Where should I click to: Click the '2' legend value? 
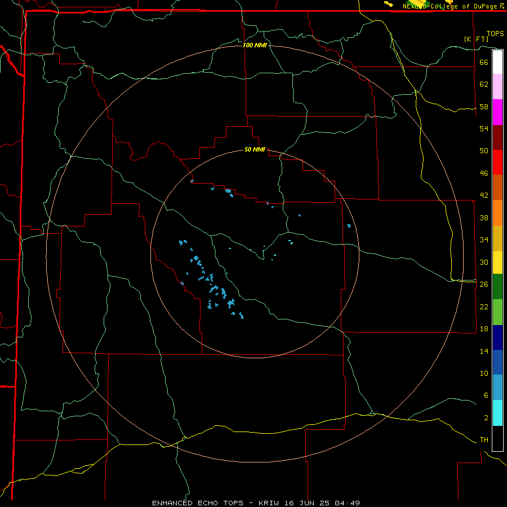coord(486,418)
